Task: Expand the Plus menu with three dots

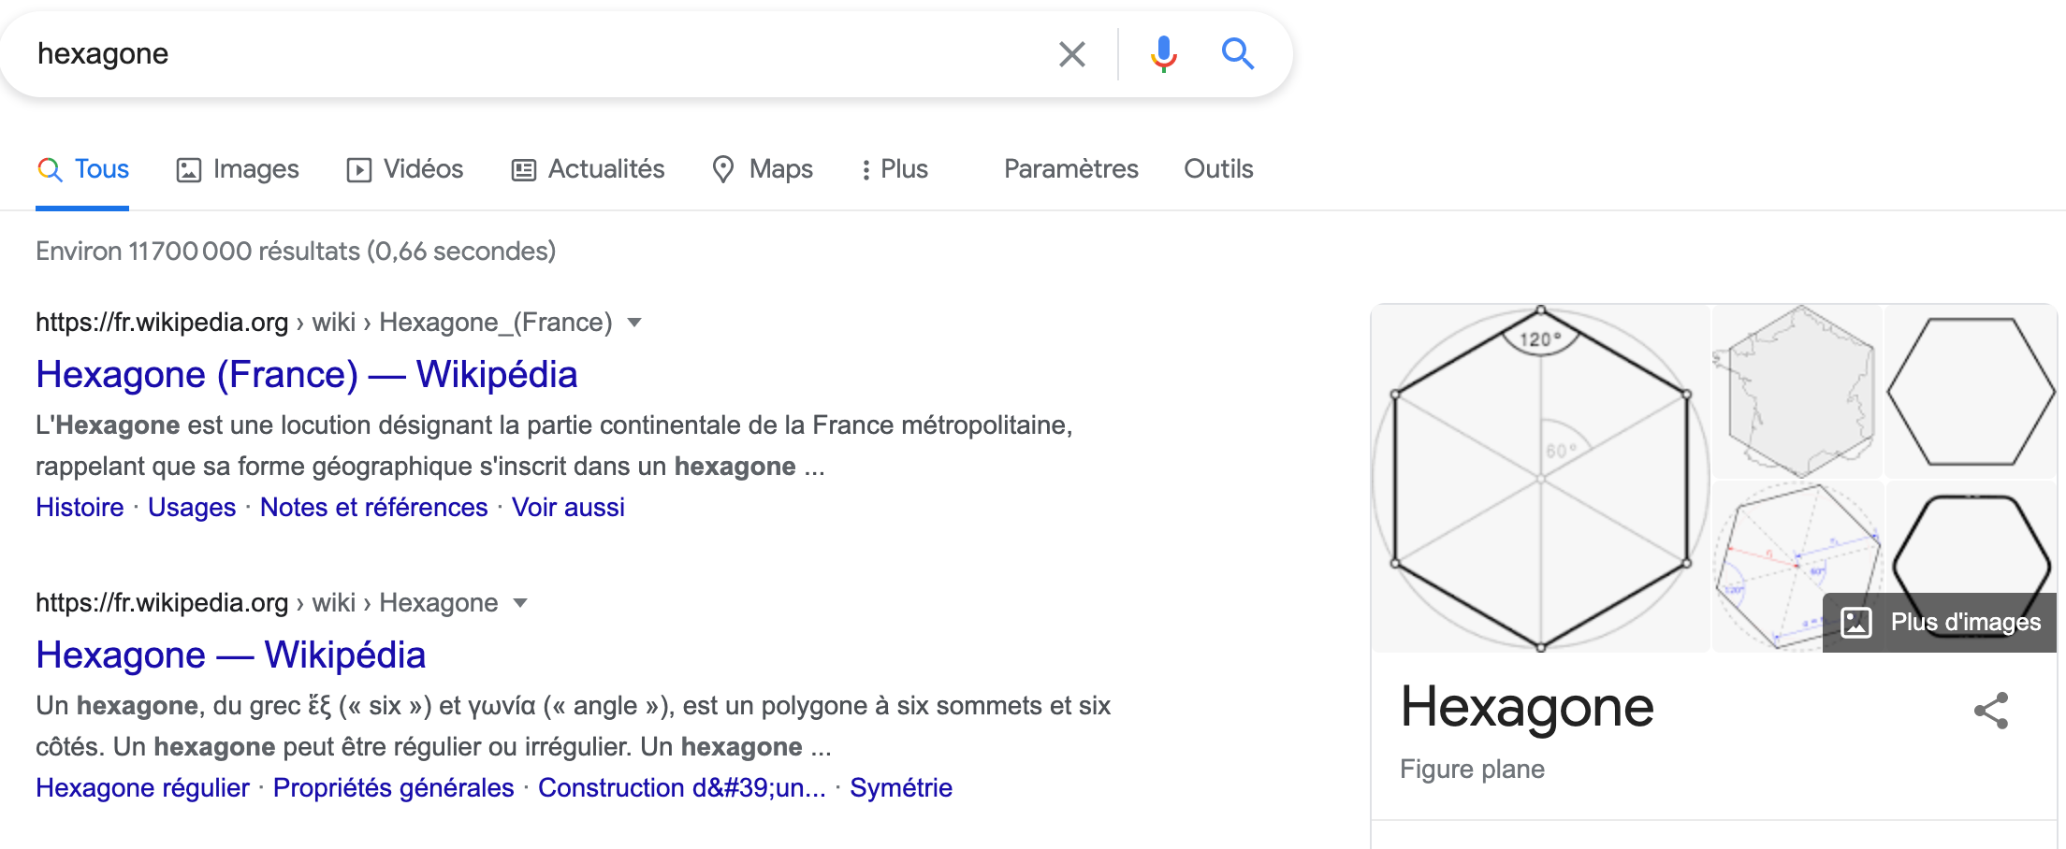Action: click(894, 169)
